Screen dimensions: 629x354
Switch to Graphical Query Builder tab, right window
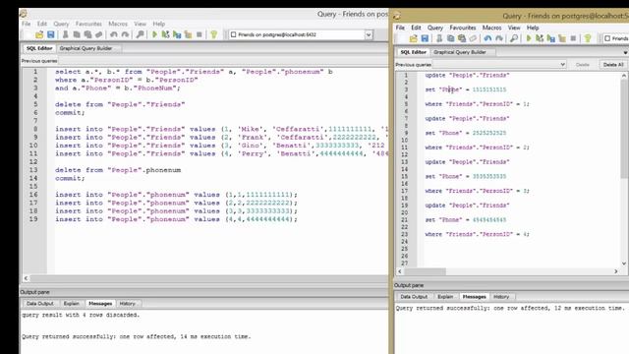[460, 52]
